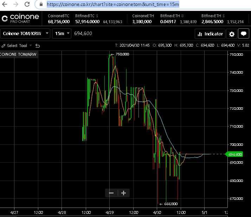Click the padlock site security icon
This screenshot has height=217, width=251.
click(41, 4)
